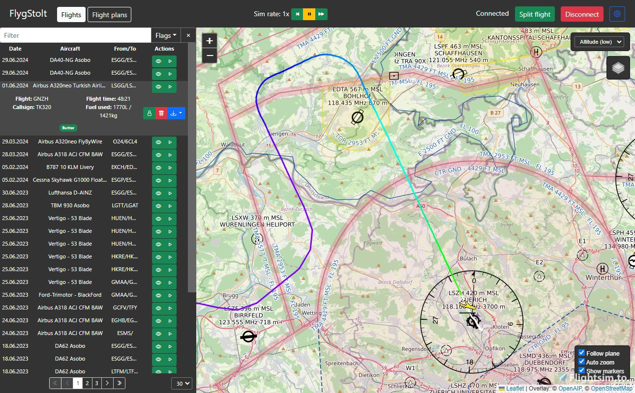Go to the next page
The image size is (635, 393).
107,383
